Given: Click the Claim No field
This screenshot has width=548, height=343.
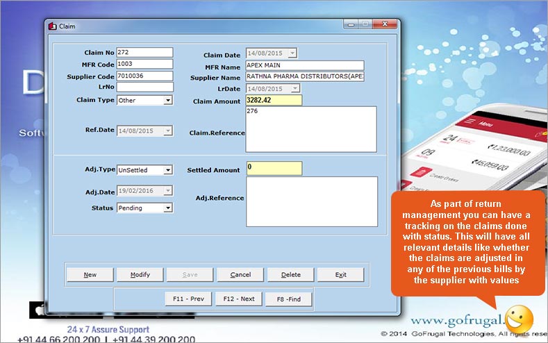Looking at the screenshot, I should (144, 52).
